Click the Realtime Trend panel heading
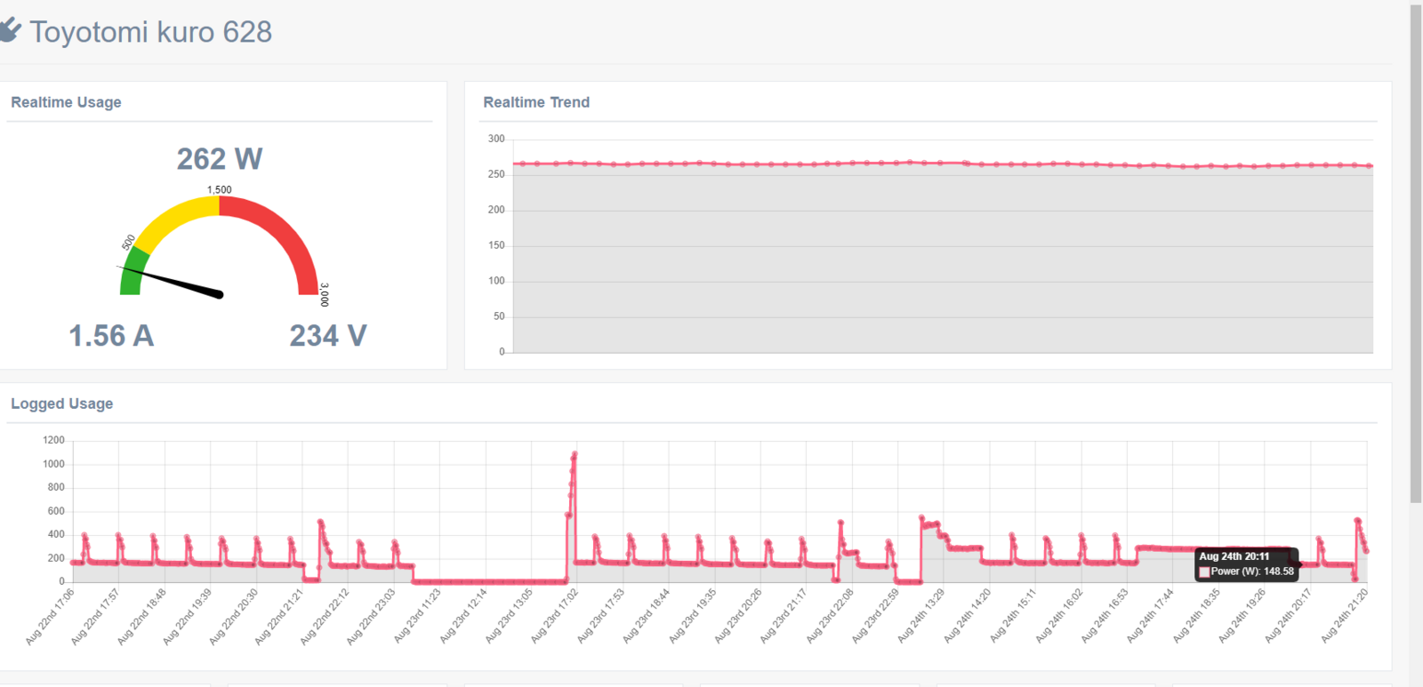 click(536, 102)
